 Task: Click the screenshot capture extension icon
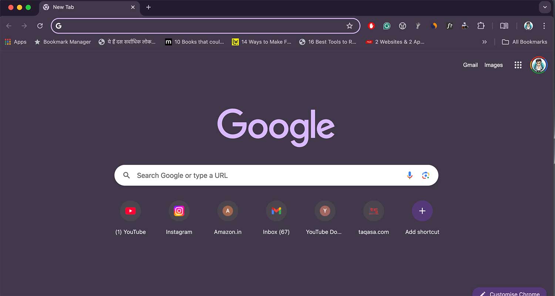click(465, 26)
